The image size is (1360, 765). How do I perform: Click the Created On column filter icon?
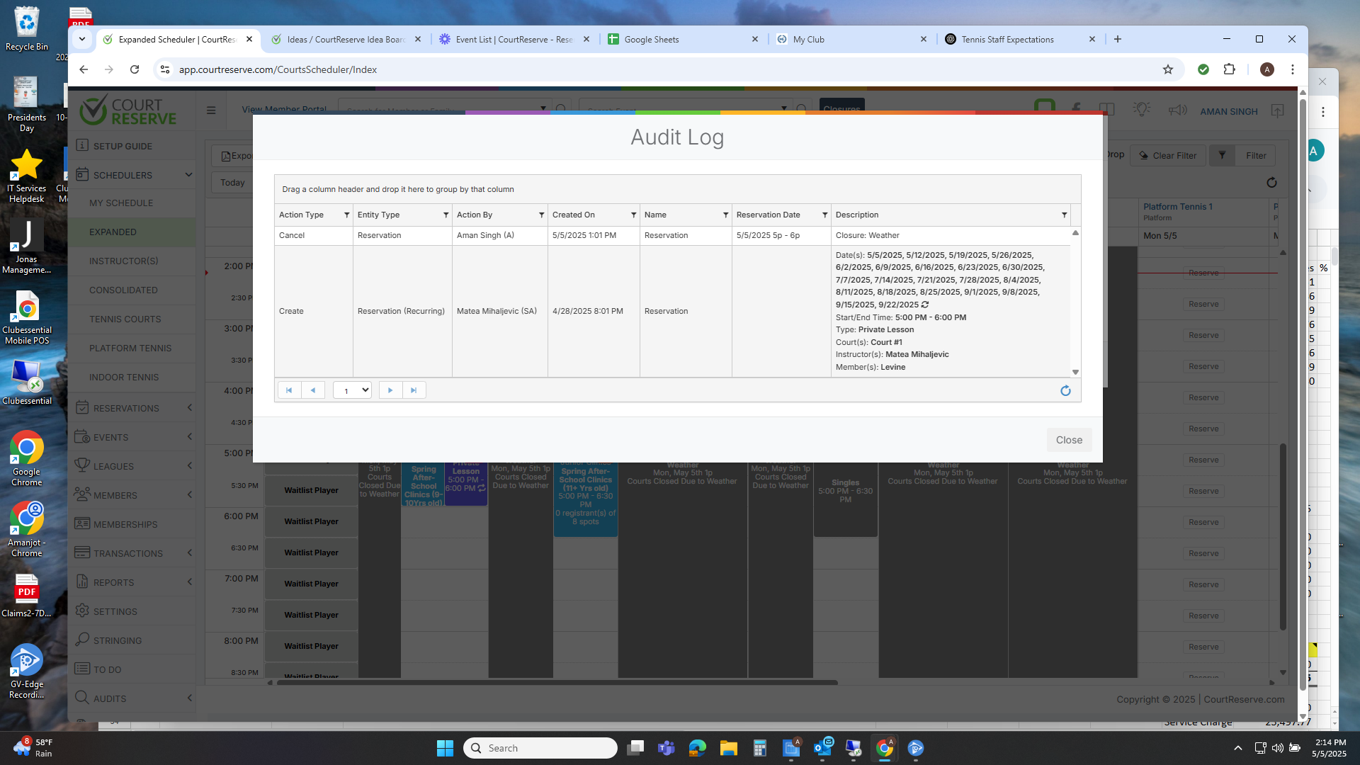pyautogui.click(x=633, y=215)
